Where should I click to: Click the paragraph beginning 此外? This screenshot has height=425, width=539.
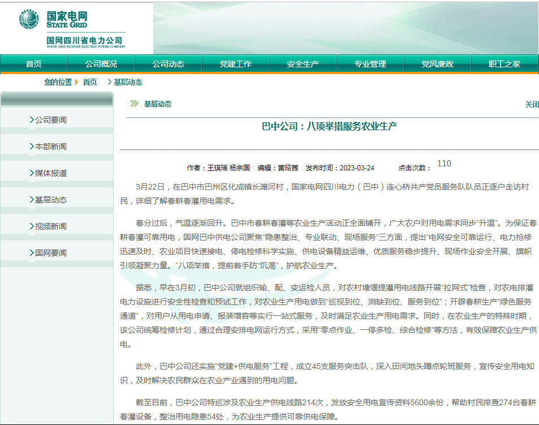pyautogui.click(x=327, y=373)
